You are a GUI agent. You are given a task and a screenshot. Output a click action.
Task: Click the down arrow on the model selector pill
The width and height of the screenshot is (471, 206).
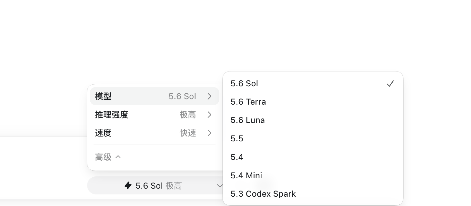point(220,186)
